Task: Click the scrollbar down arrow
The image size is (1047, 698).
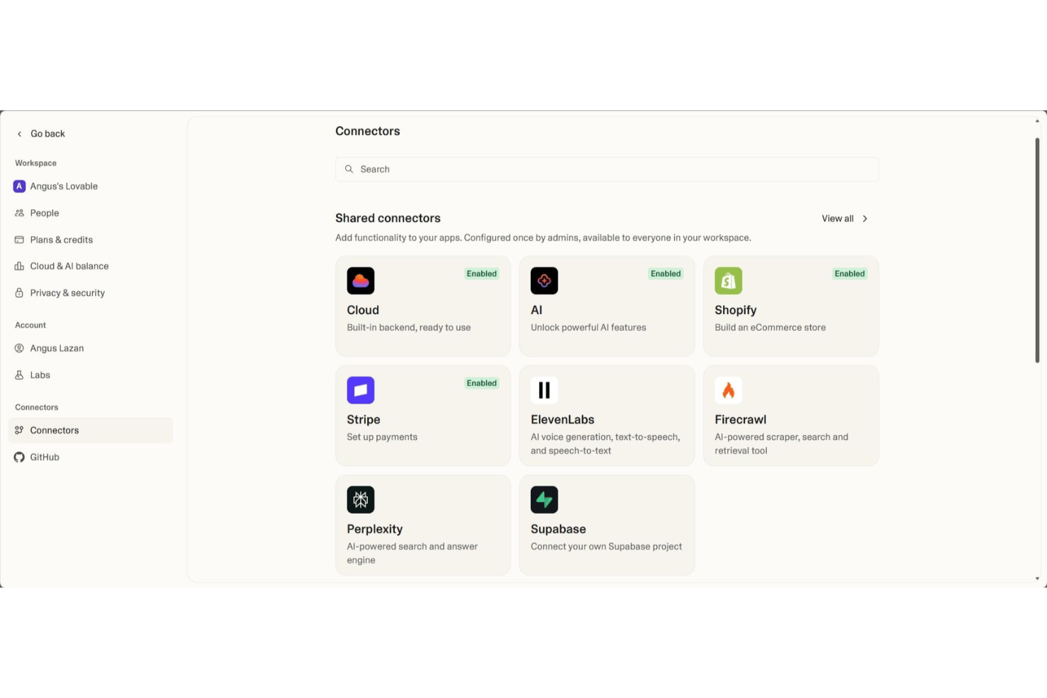Action: (1037, 578)
